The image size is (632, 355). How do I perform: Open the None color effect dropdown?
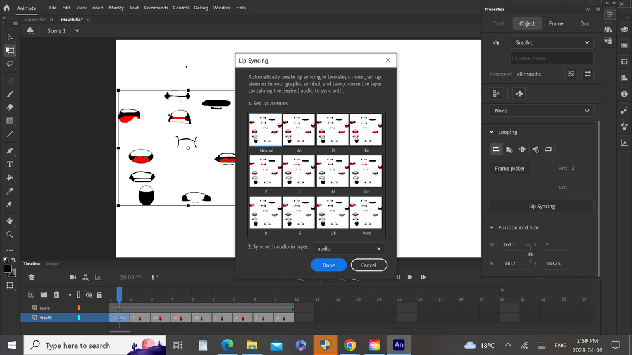542,111
